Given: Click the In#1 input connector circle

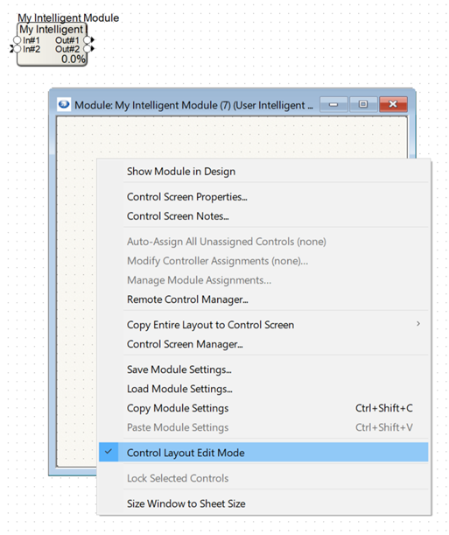Looking at the screenshot, I should (17, 40).
